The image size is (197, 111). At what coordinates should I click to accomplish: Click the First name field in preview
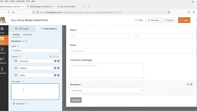(99, 36)
